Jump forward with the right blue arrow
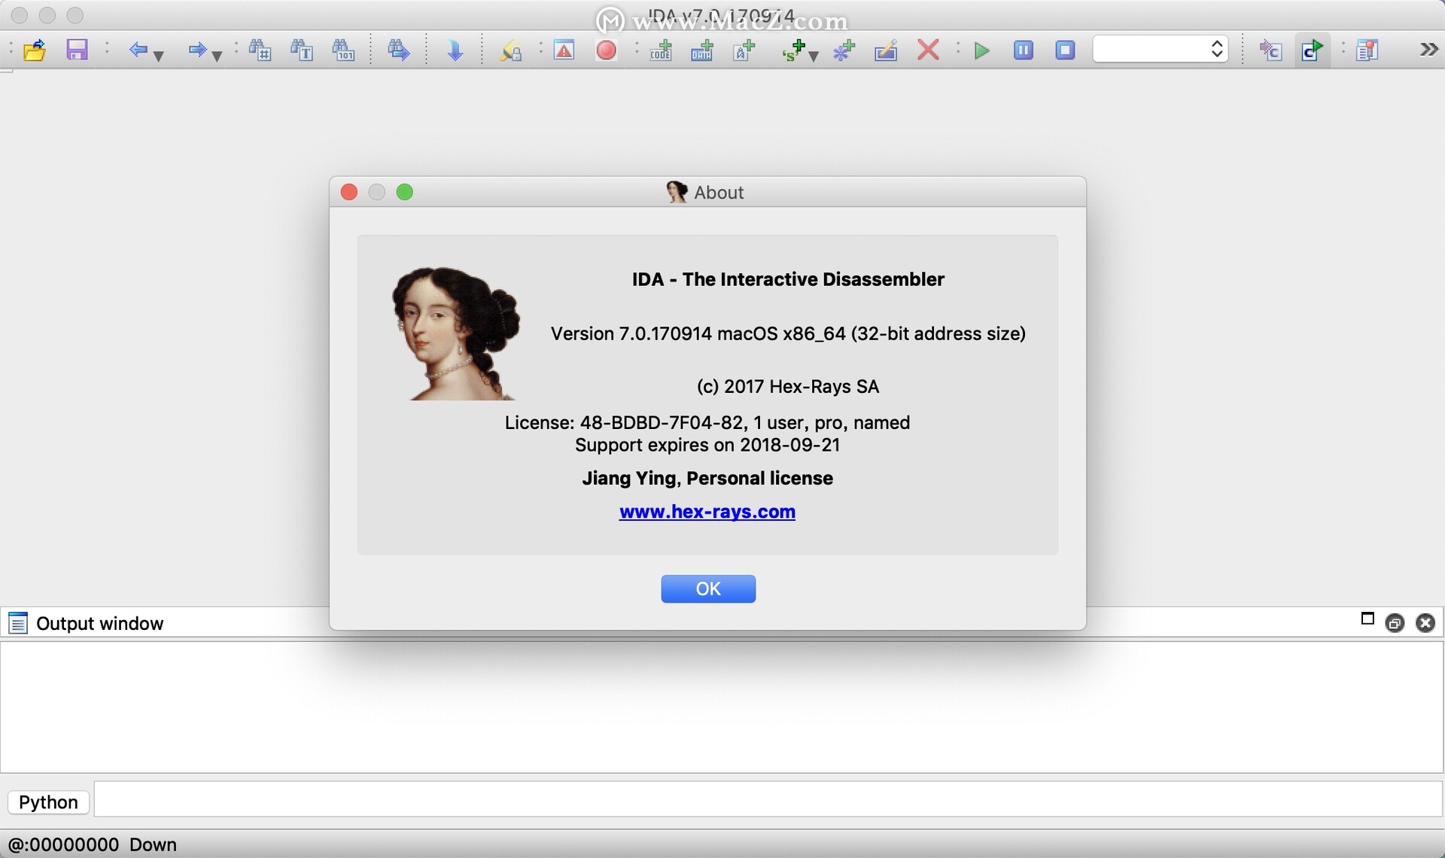The height and width of the screenshot is (858, 1445). pyautogui.click(x=197, y=50)
